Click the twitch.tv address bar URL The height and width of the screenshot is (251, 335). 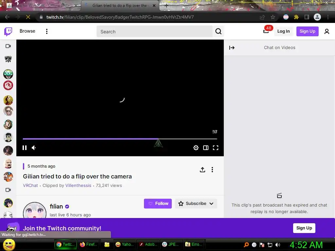click(x=120, y=17)
